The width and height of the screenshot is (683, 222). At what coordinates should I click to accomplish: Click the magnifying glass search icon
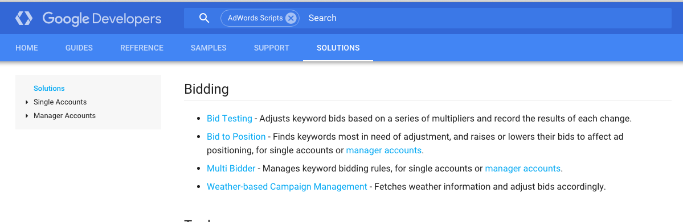204,18
